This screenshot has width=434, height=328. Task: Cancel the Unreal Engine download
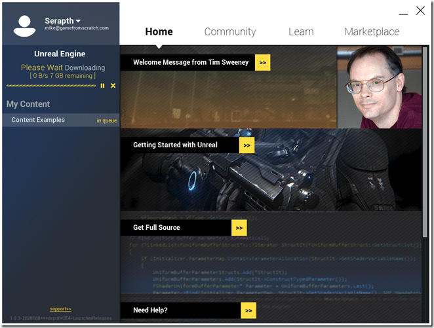(113, 86)
